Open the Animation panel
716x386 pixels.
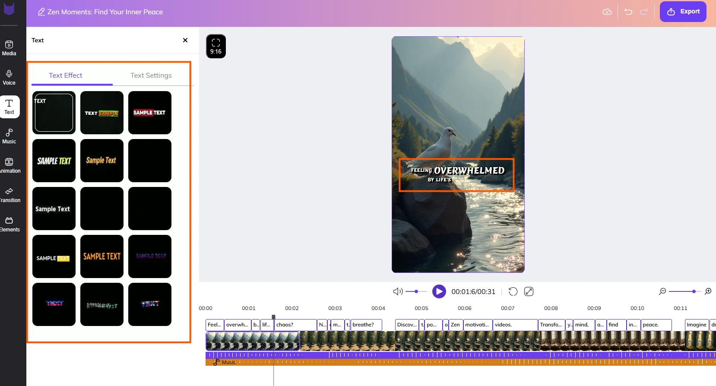pyautogui.click(x=9, y=166)
